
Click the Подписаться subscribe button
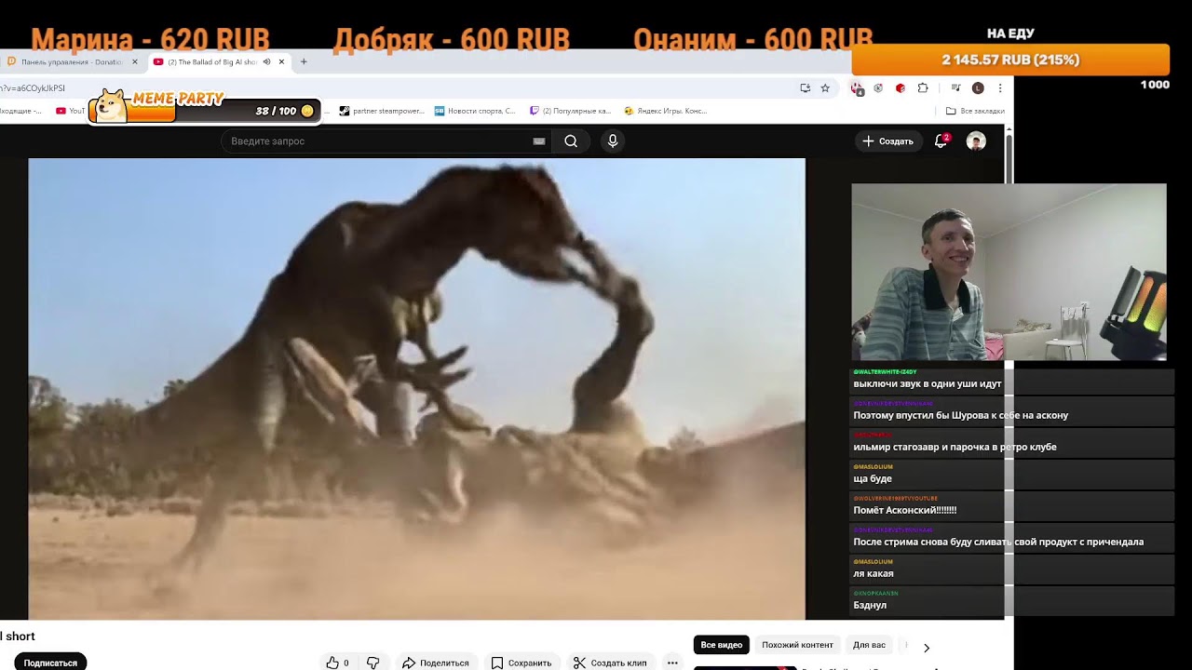(x=50, y=663)
